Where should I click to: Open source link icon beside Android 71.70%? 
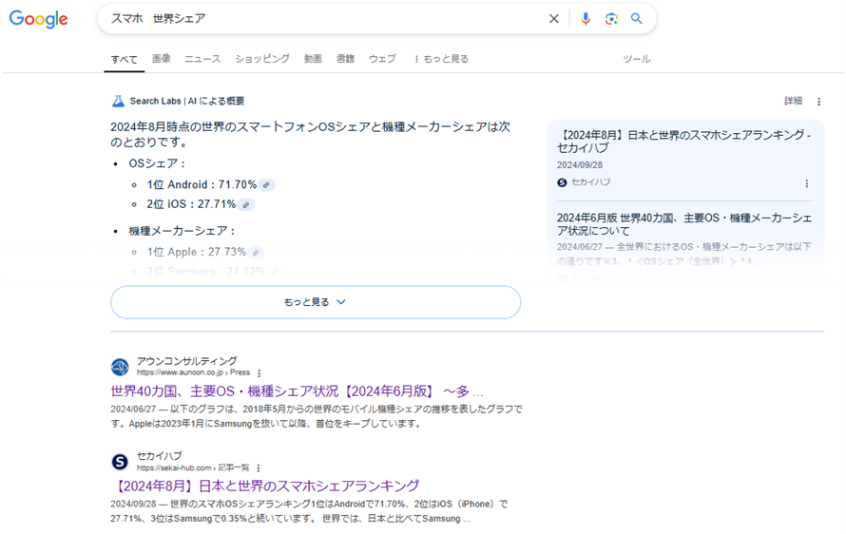click(266, 185)
